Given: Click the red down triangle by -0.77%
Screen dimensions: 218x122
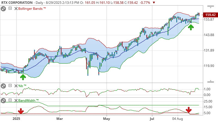Looking at the screenshot, I should [154, 3].
